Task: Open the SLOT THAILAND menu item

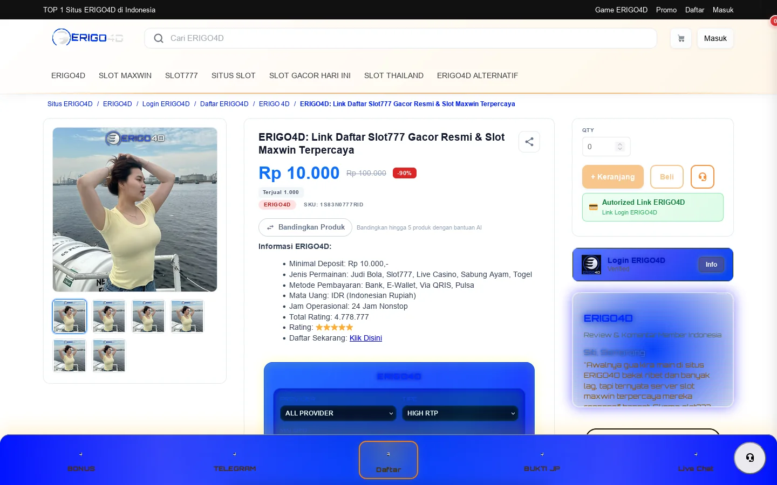Action: [x=394, y=75]
